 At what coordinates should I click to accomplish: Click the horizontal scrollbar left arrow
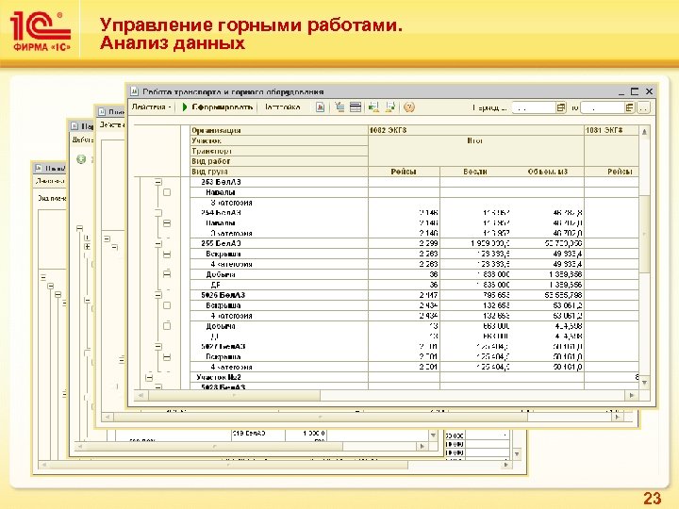coord(141,395)
